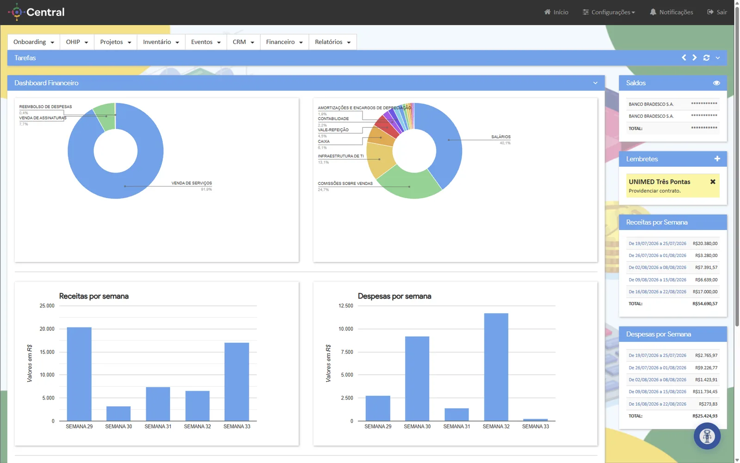
Task: Open despesas week 09/08/2026 a 15/08/2026
Action: [657, 392]
